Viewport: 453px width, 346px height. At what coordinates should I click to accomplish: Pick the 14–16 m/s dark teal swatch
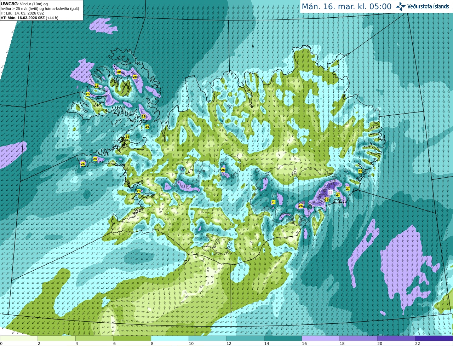click(283, 339)
